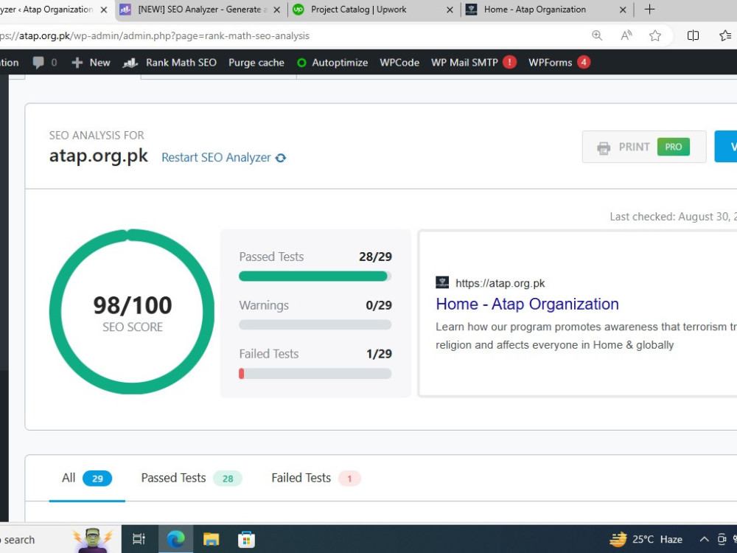Select the All tests tab
This screenshot has height=553, width=737.
[x=87, y=479]
